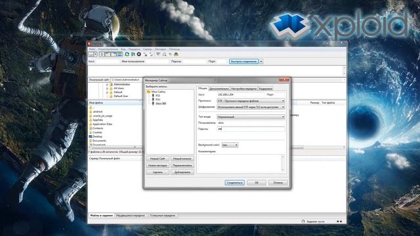Click the Быстрое соединение button
420x236 pixels.
tap(243, 62)
